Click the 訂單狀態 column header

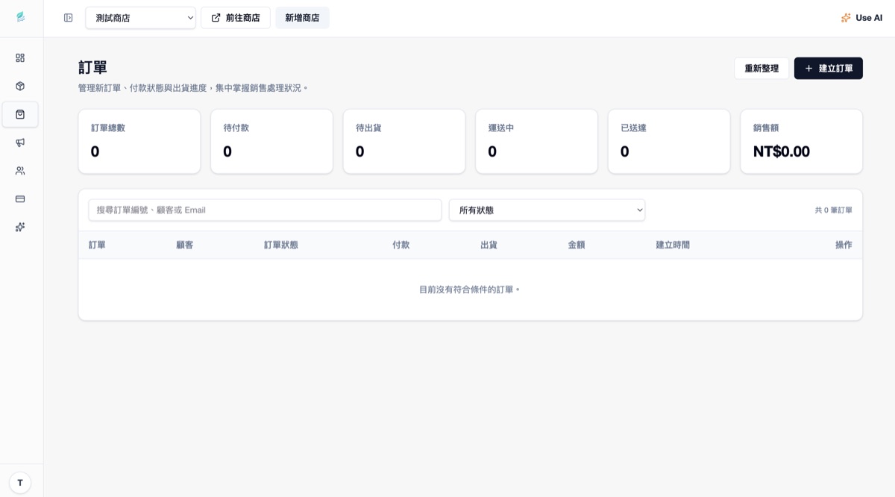pos(281,245)
